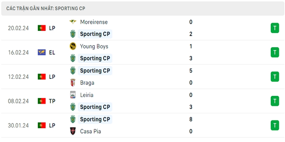
Task: Click the 12.02.24 match date
Action: pos(19,77)
